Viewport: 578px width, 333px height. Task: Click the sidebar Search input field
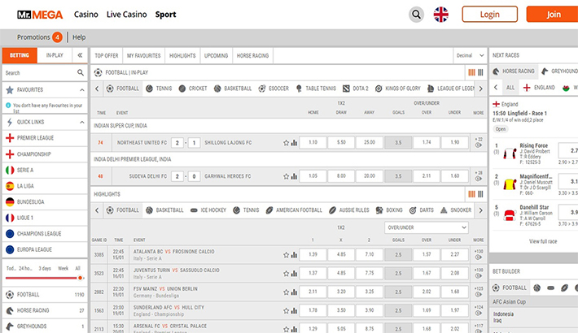pyautogui.click(x=40, y=73)
